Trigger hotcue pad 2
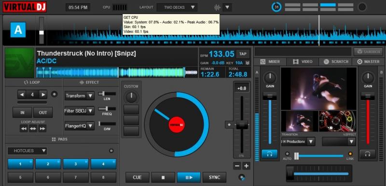 [48, 164]
